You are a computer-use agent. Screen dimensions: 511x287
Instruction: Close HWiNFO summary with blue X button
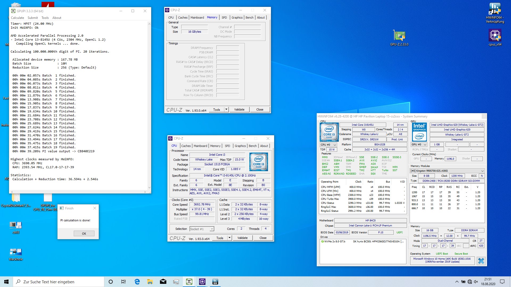point(481,261)
